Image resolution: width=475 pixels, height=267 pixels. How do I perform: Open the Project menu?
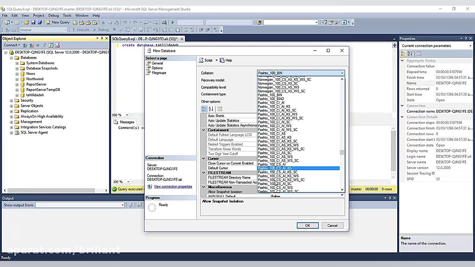(x=39, y=16)
